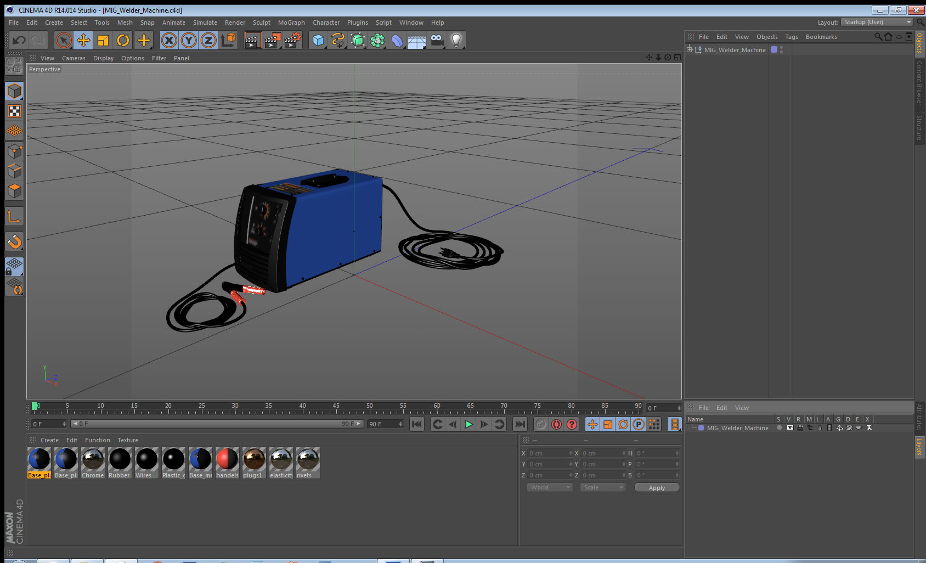Expand the MIG_Welder_Machine object tree

[690, 49]
